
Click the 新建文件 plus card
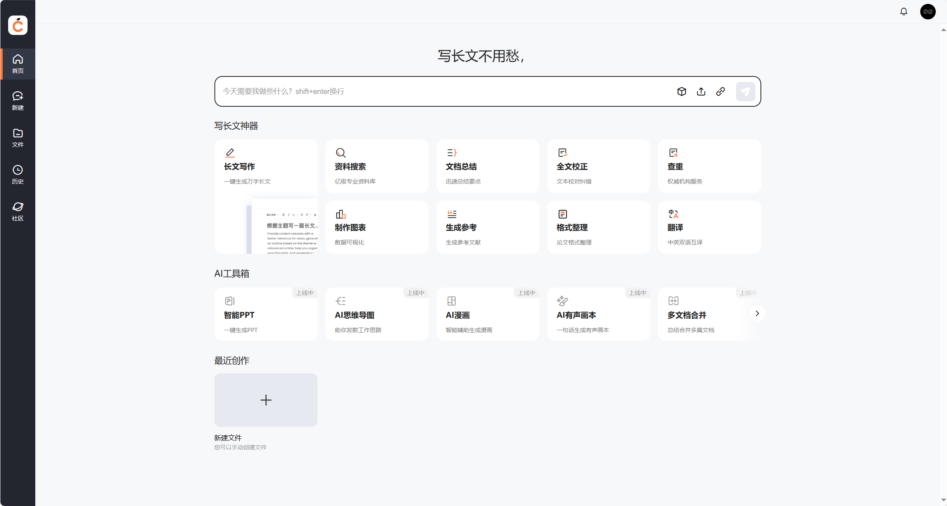266,400
